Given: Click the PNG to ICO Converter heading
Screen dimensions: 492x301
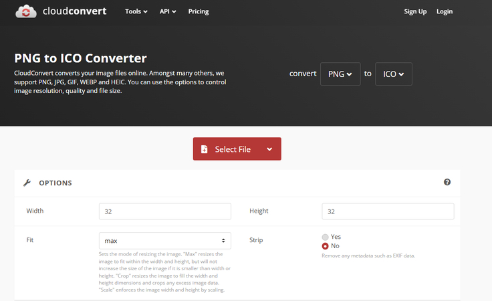Looking at the screenshot, I should [x=80, y=58].
